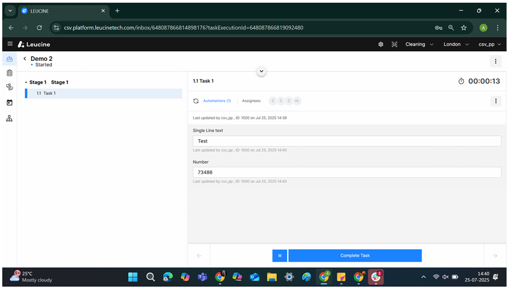The image size is (507, 288).
Task: Open the London facility dropdown
Action: click(456, 44)
